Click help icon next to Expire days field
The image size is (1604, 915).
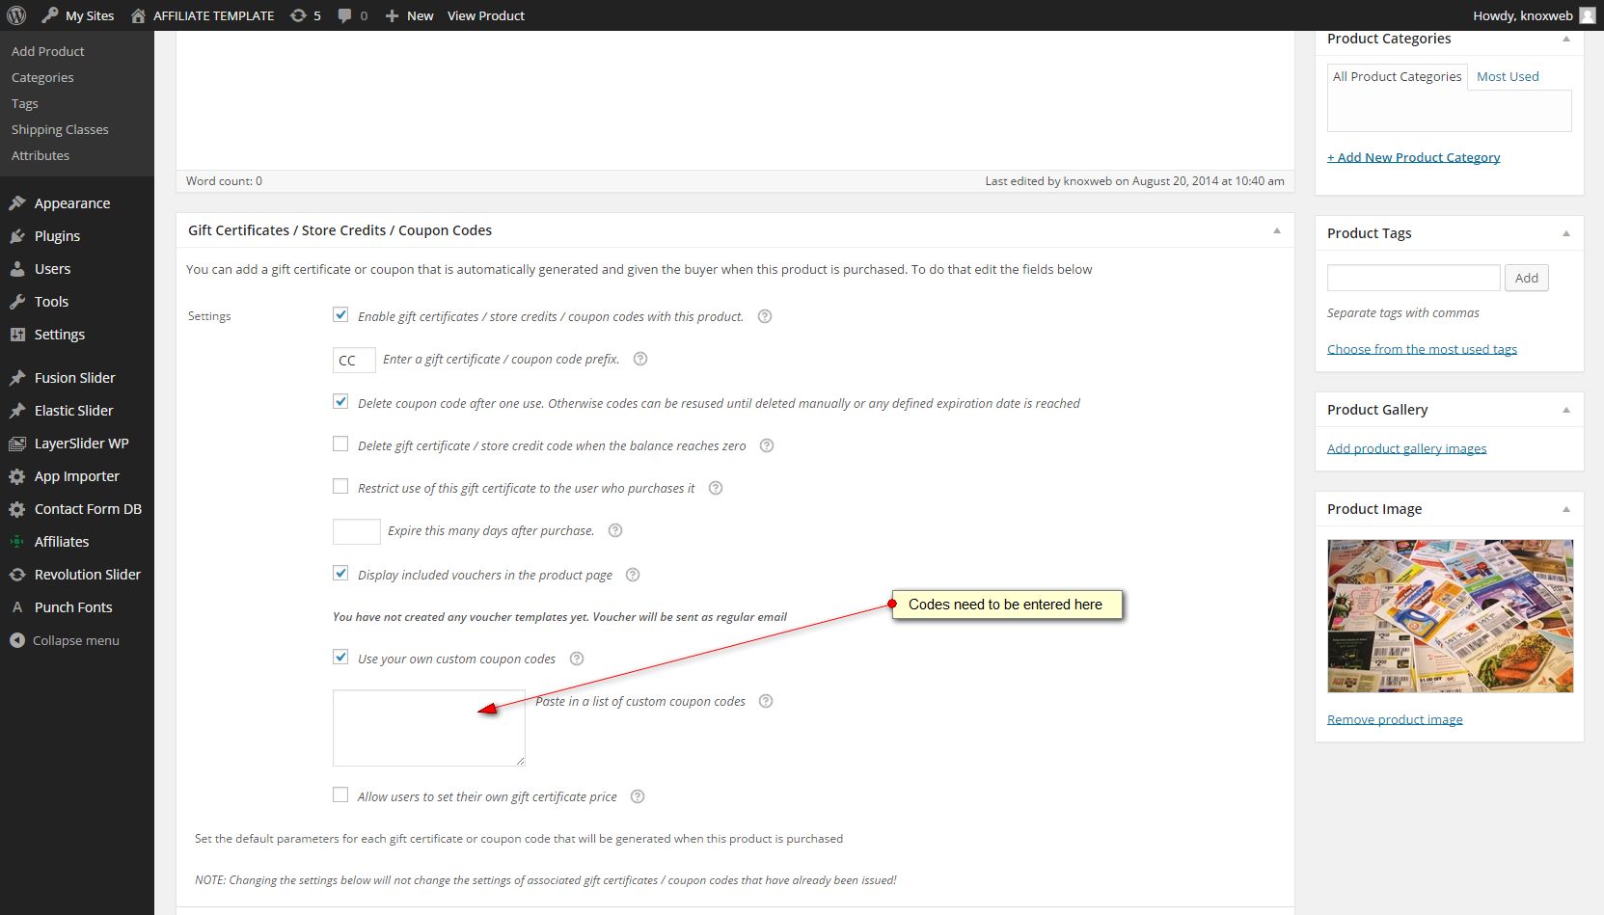(615, 530)
